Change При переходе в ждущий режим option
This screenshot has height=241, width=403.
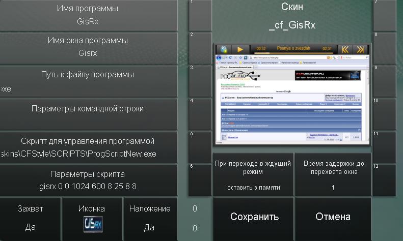coord(253,175)
